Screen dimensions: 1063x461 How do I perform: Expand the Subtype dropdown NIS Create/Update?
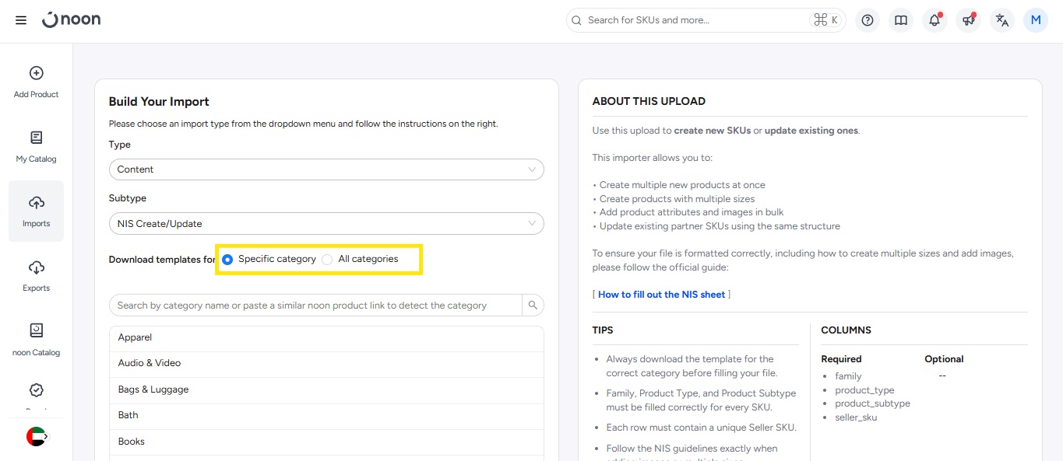326,224
